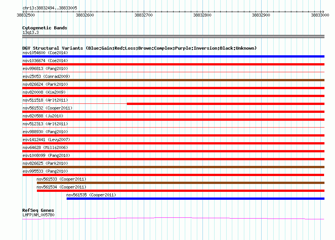This screenshot has height=240, width=335.
Task: Click the gray 13q13.3 cytogenetic band bar
Action: pyautogui.click(x=173, y=36)
